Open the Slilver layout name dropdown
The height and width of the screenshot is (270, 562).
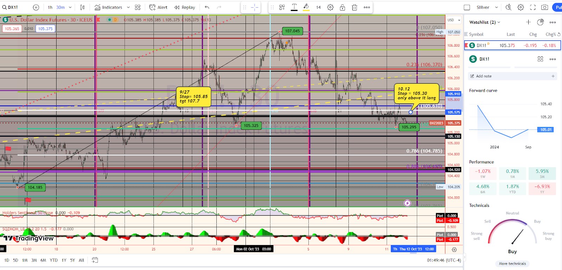487,7
